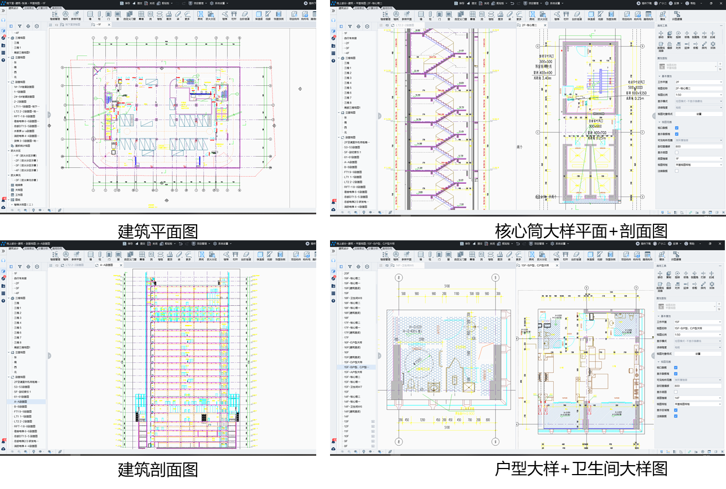Viewport: 726px width, 489px height.
Task: Click the filter icon in A-A剖面图 window's browser
Action: point(19,266)
